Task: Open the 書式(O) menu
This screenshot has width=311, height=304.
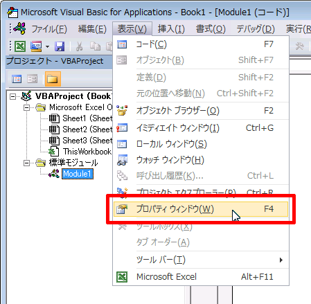Action: click(211, 29)
